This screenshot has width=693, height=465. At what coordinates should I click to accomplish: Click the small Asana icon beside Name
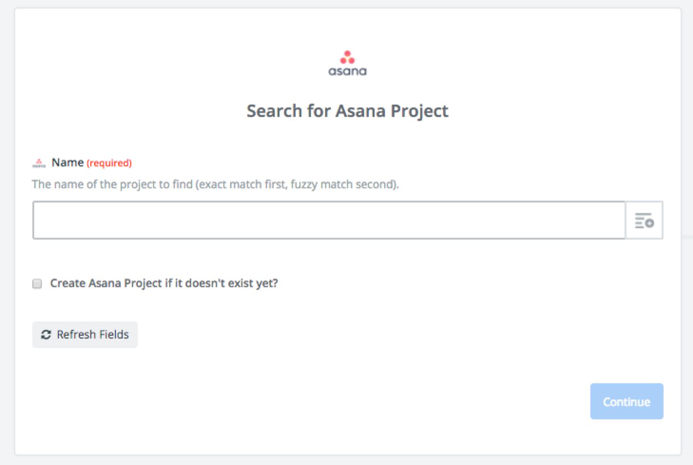[39, 163]
